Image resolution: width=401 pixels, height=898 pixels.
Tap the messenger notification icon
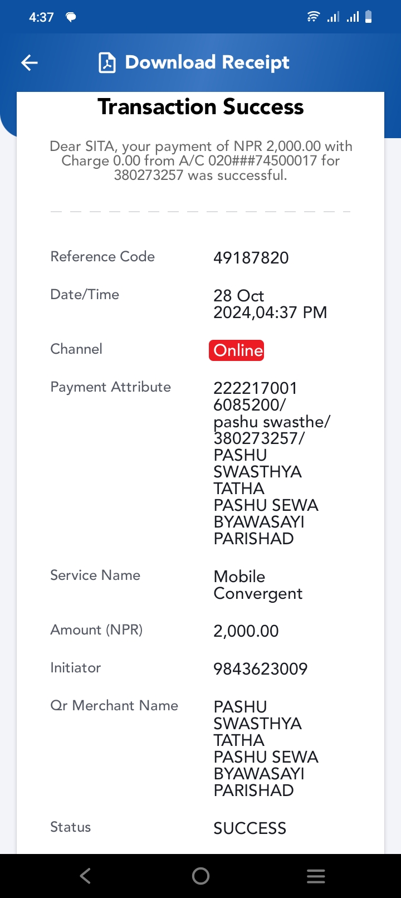pyautogui.click(x=71, y=17)
